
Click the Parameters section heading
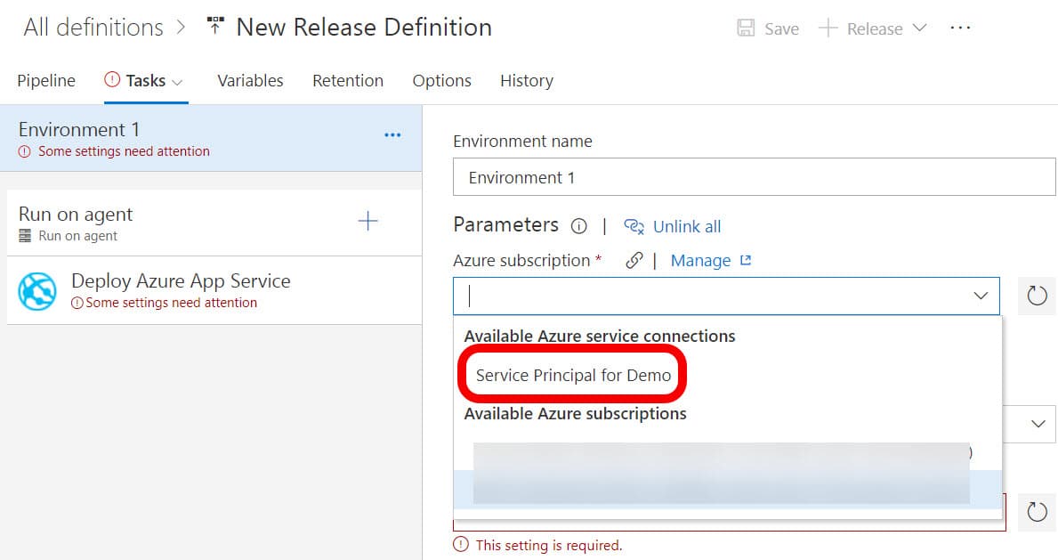click(505, 225)
